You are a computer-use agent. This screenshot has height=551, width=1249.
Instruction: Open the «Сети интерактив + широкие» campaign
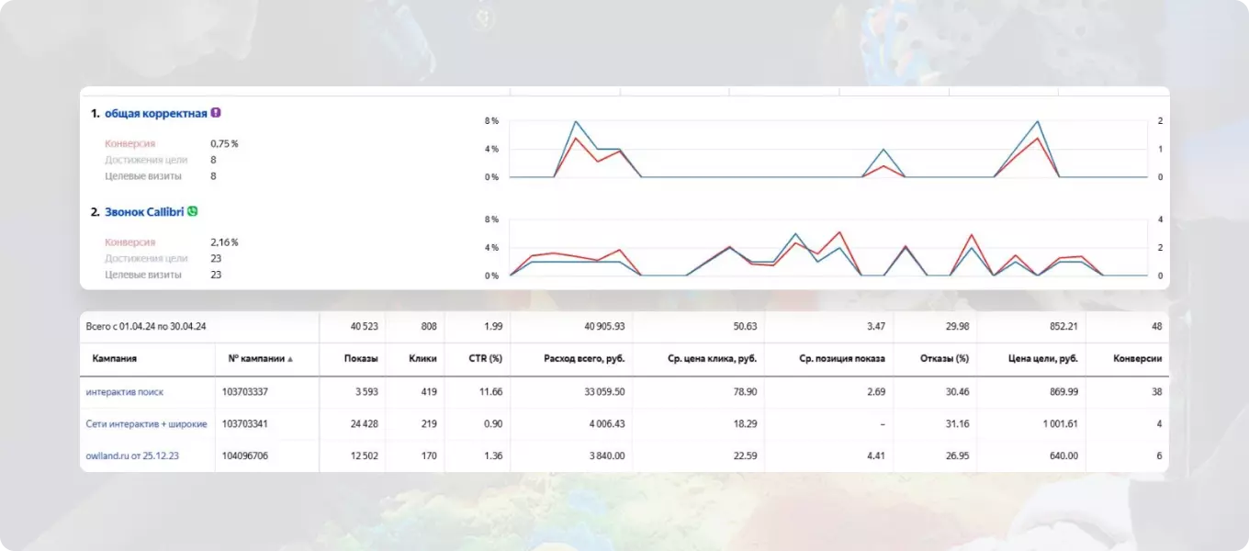(x=147, y=424)
